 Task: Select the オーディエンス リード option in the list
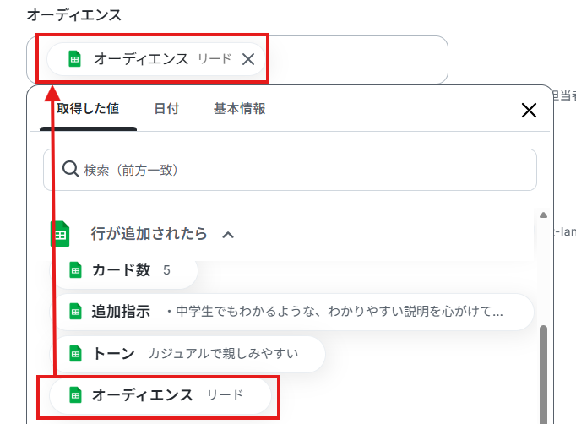[x=160, y=394]
